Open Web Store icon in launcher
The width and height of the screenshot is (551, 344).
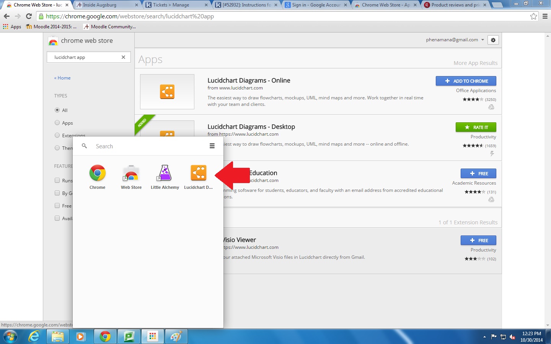point(131,177)
